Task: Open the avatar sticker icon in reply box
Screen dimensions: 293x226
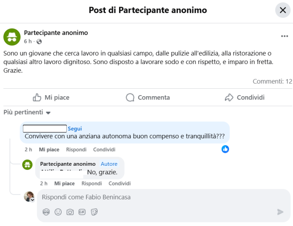Action: coord(46,212)
